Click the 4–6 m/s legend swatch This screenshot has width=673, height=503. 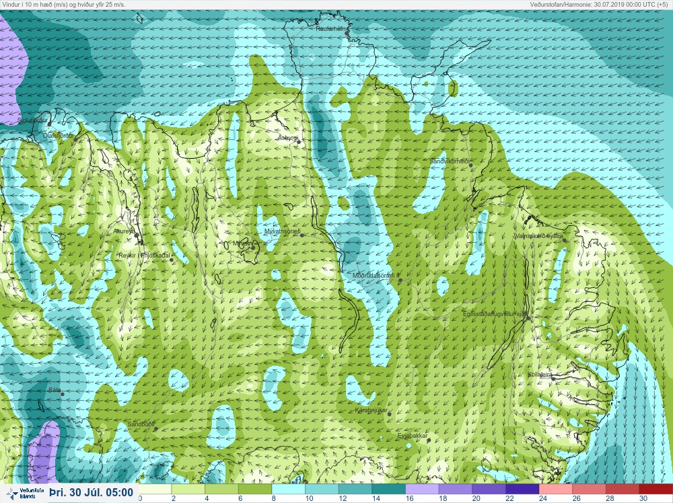tap(222, 489)
